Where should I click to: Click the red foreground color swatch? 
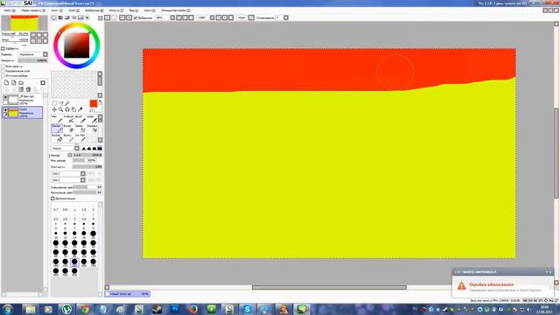coord(94,103)
